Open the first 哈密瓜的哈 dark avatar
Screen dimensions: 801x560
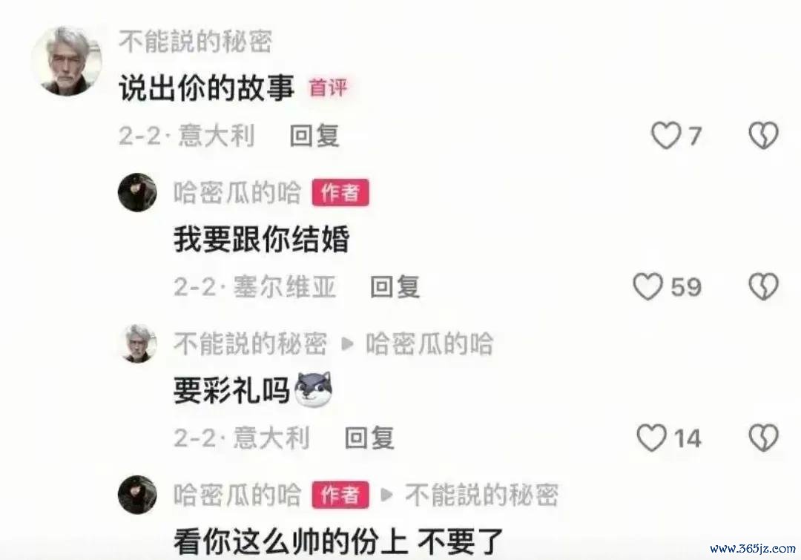(137, 193)
